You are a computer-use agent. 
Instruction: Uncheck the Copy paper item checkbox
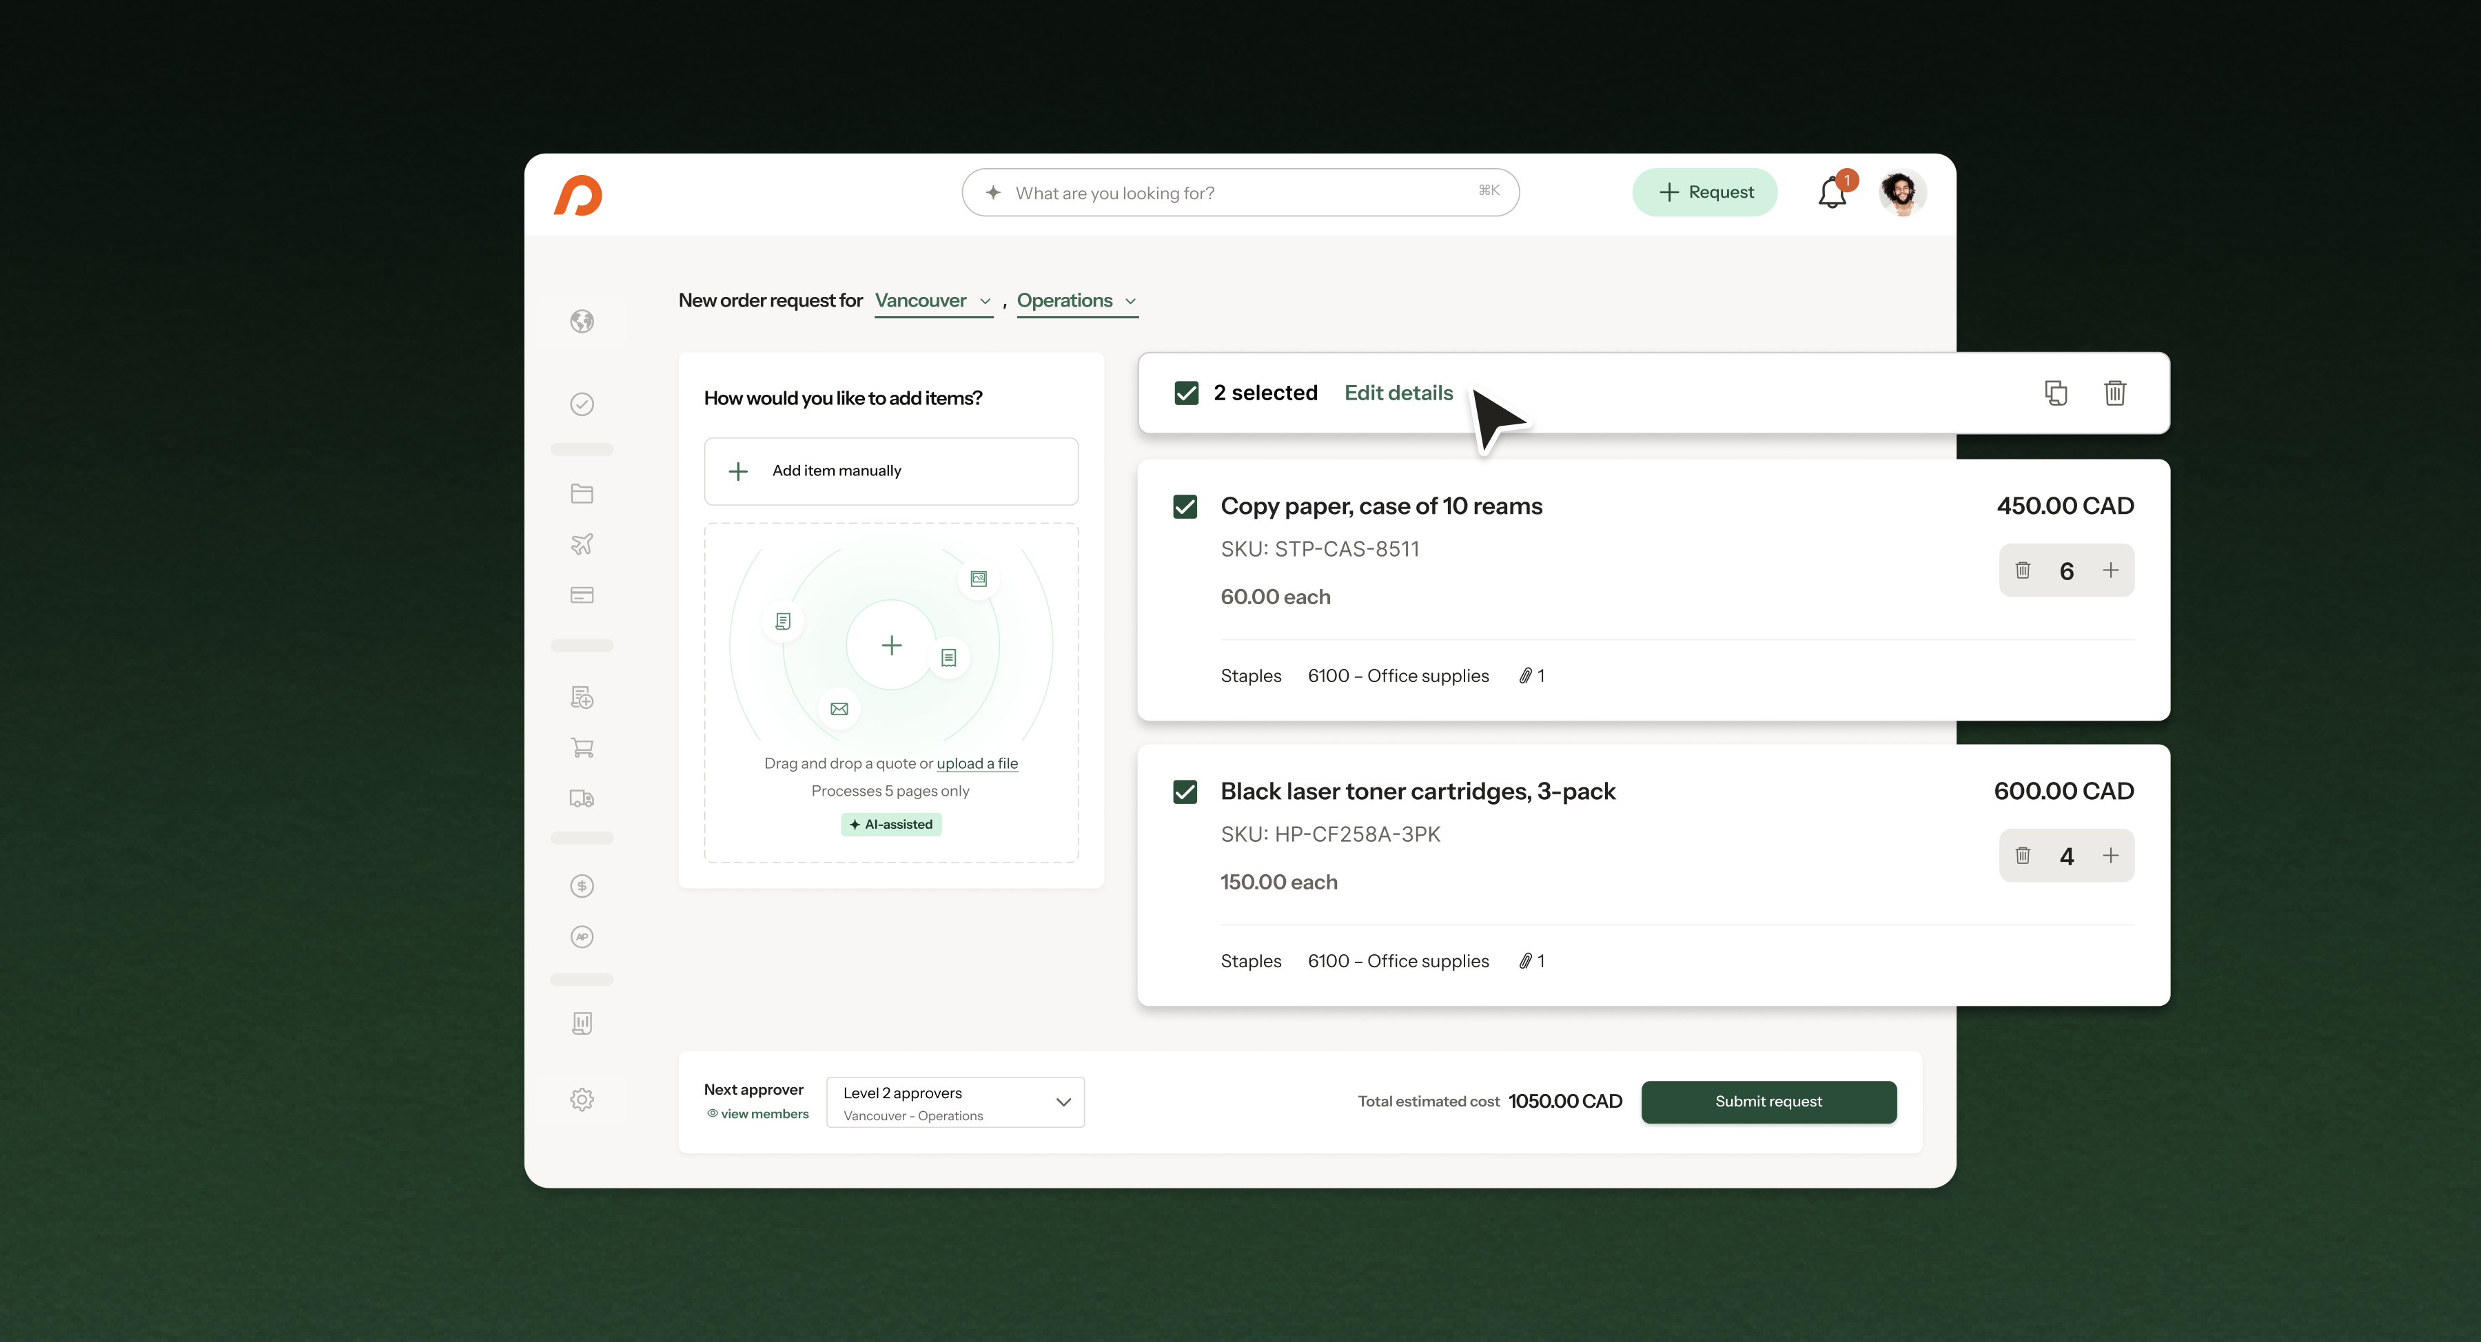tap(1185, 506)
